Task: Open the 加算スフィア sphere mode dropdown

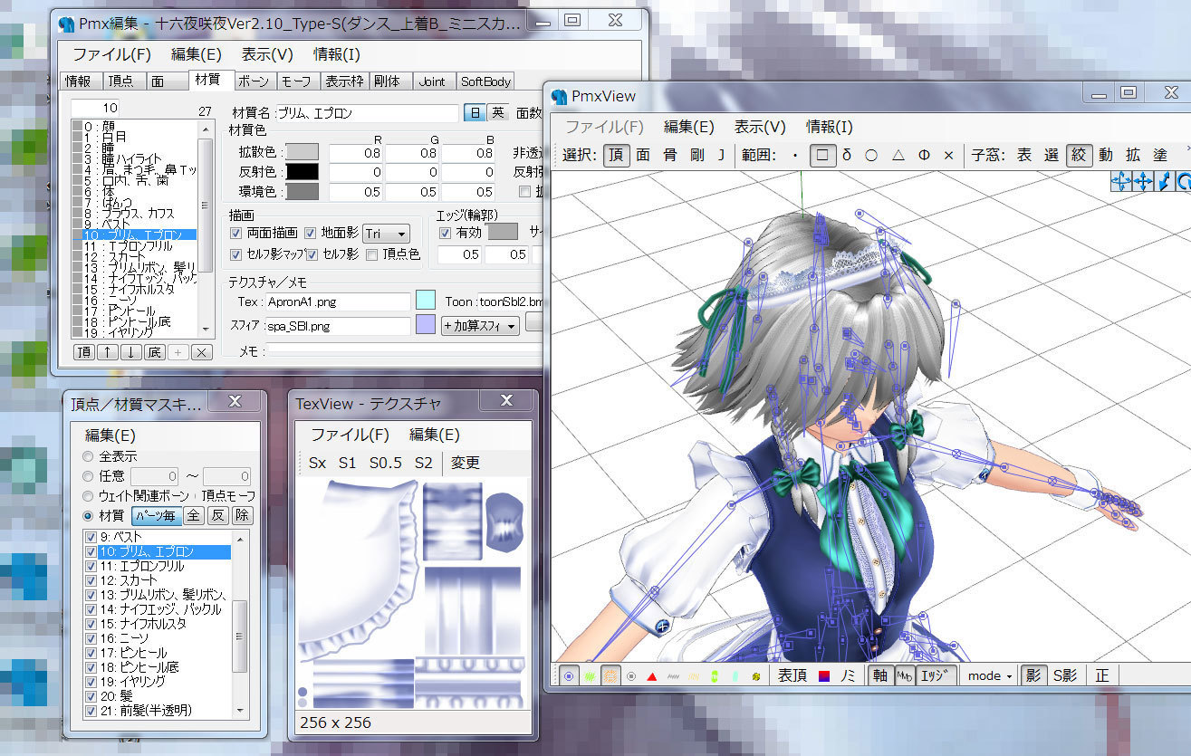Action: tap(480, 326)
